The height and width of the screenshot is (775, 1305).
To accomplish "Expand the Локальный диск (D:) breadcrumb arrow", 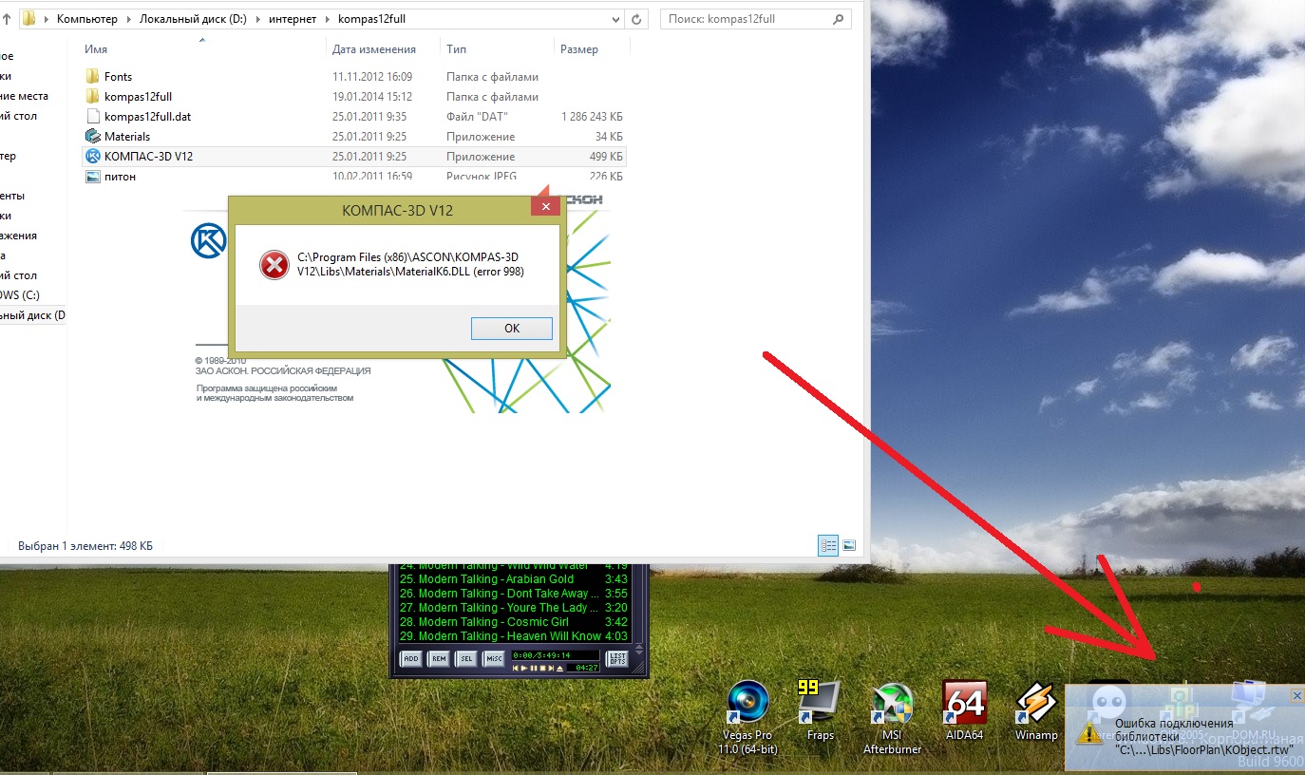I will click(x=258, y=19).
